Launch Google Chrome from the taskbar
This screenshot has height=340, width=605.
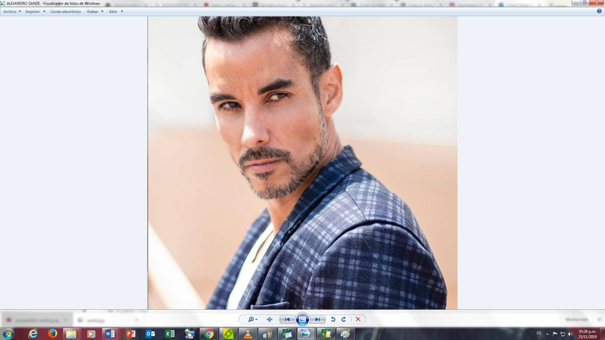click(x=209, y=334)
